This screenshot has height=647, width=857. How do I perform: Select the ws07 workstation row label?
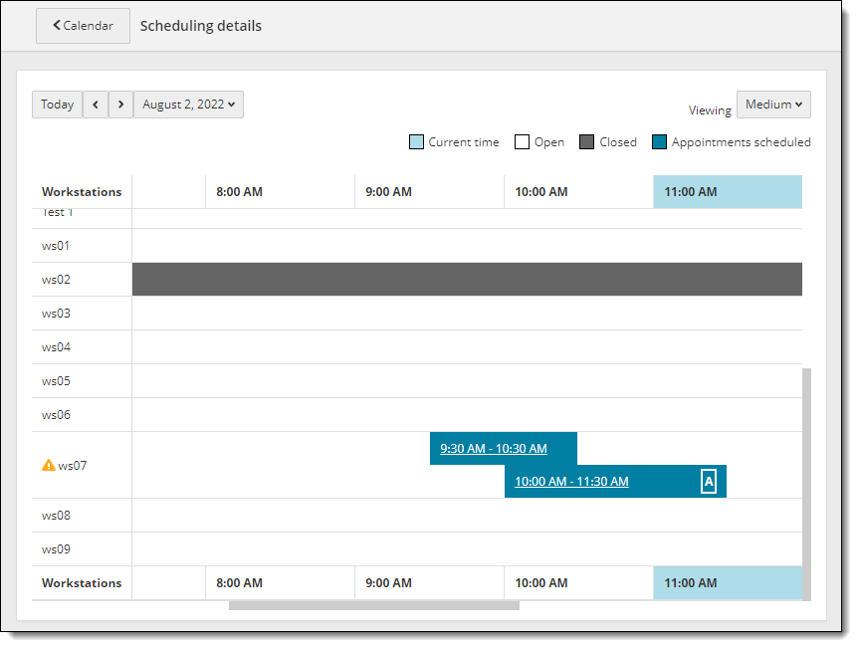coord(72,465)
